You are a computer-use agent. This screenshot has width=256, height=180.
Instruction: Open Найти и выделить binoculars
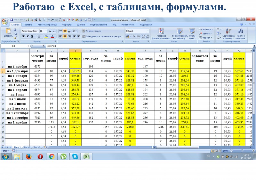click(241, 34)
